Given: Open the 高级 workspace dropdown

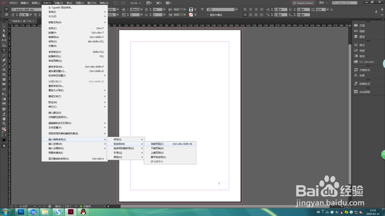Looking at the screenshot, I should pyautogui.click(x=323, y=3).
